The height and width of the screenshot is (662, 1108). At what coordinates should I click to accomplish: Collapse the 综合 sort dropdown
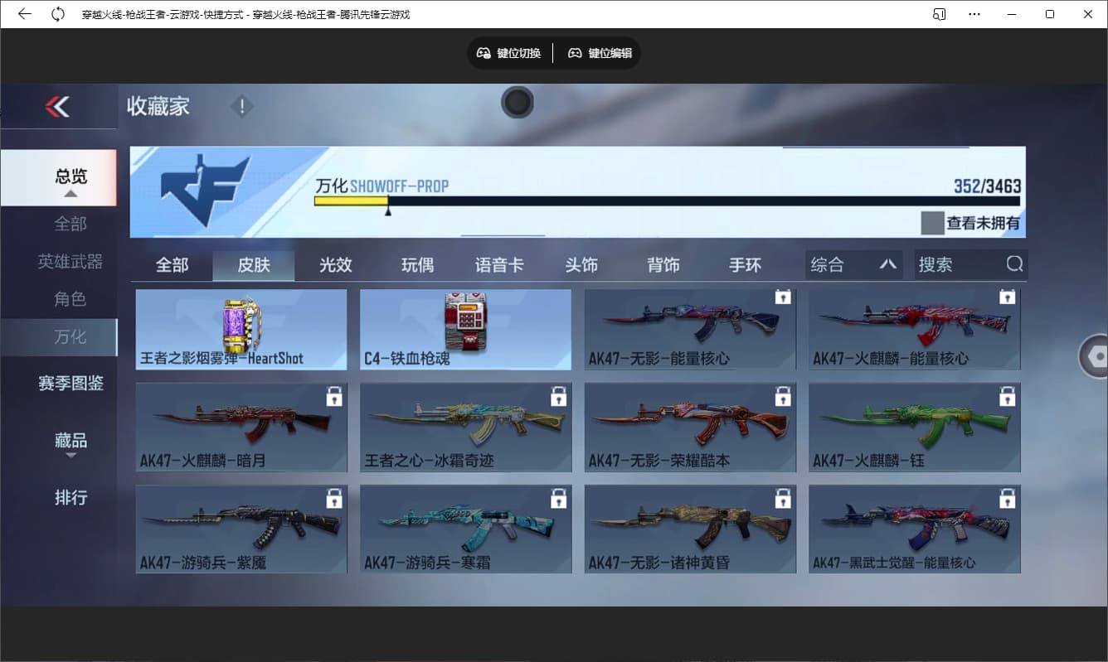point(888,263)
